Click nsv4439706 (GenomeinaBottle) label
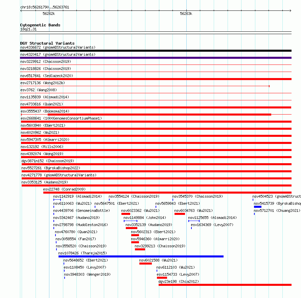 click(82, 210)
